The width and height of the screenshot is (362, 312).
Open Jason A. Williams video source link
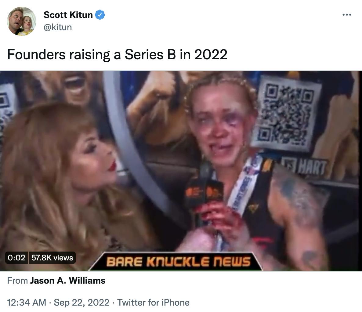coord(68,280)
